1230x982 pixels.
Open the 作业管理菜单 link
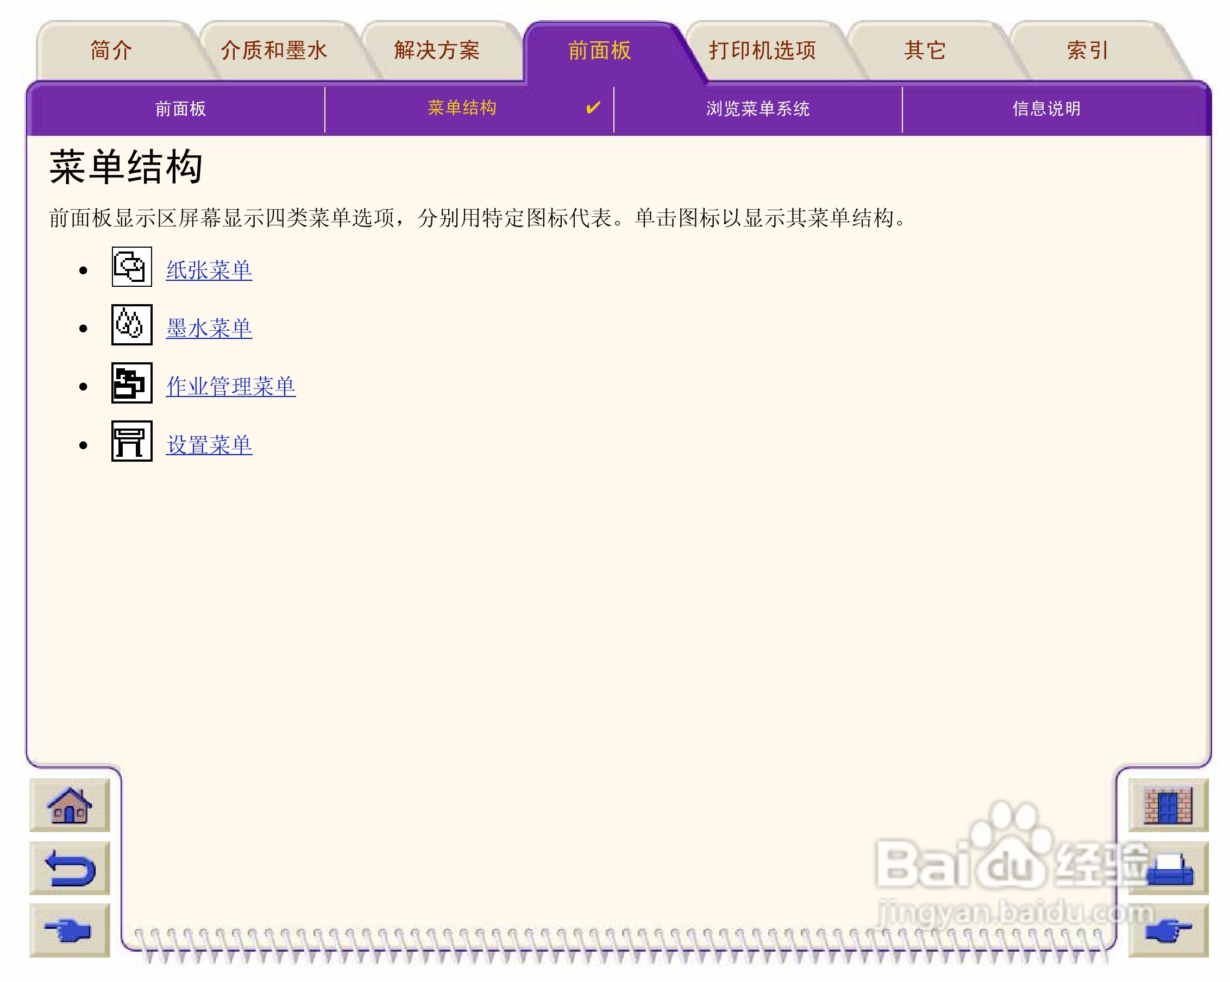pyautogui.click(x=230, y=387)
